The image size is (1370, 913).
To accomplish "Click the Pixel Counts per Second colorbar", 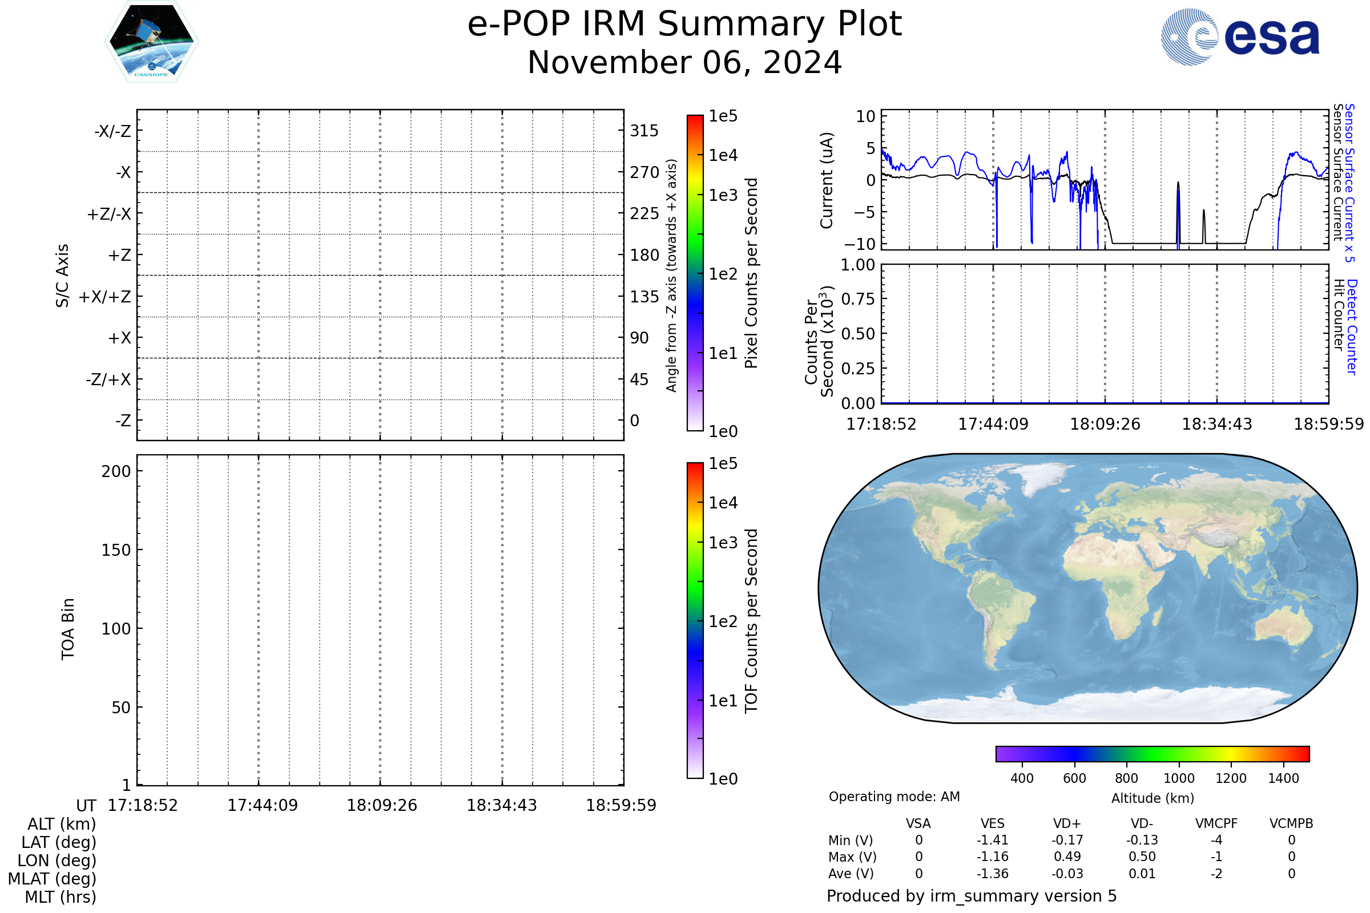I will pyautogui.click(x=695, y=273).
